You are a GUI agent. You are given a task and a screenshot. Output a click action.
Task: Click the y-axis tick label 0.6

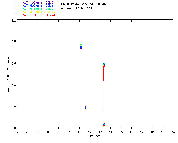tap(14, 63)
